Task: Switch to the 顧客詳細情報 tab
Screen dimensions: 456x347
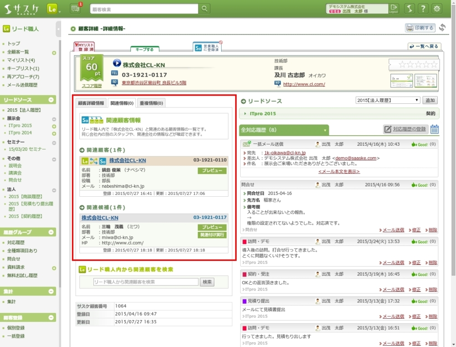Action: [91, 103]
